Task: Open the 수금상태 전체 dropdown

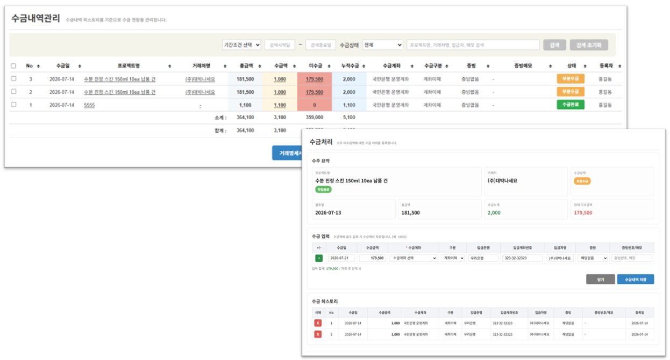Action: tap(383, 45)
